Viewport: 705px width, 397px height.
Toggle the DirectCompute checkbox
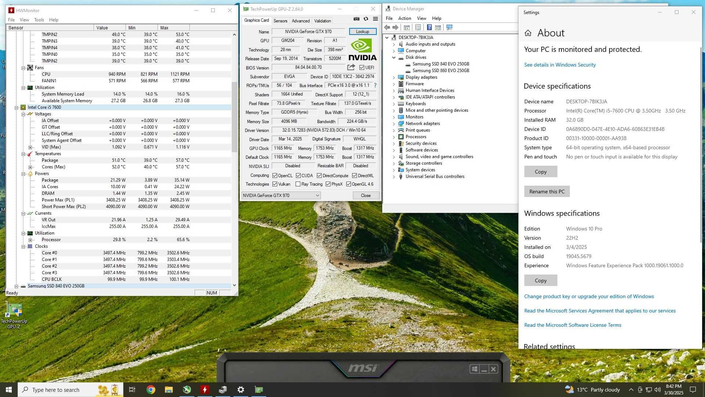click(x=319, y=176)
